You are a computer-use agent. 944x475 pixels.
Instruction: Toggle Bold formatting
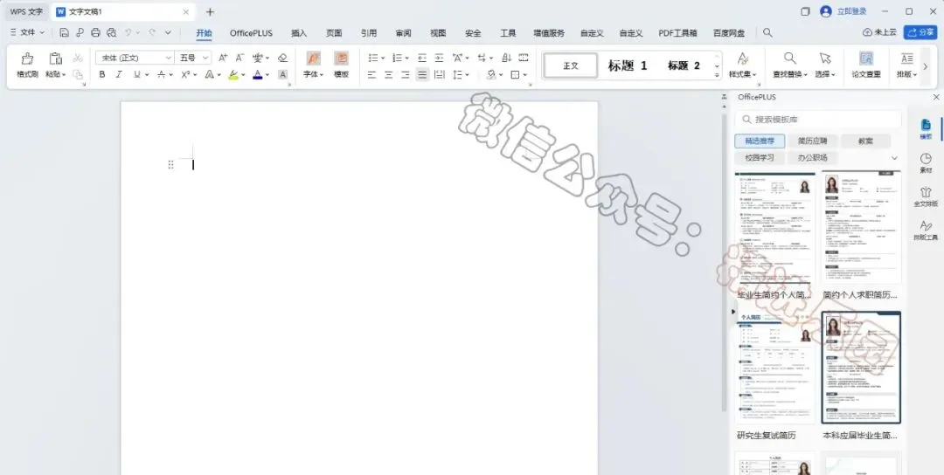(101, 74)
